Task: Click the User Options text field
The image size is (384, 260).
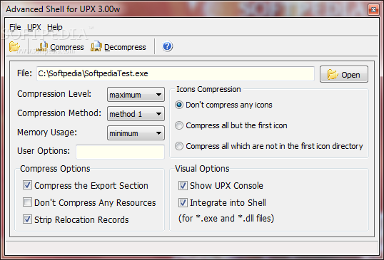Action: pos(120,152)
